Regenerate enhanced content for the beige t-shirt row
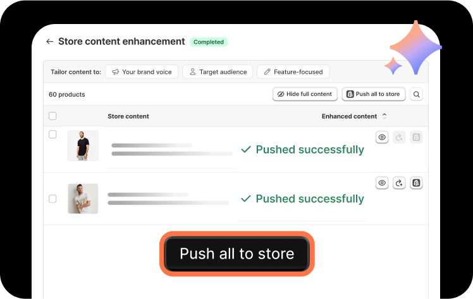 point(399,183)
